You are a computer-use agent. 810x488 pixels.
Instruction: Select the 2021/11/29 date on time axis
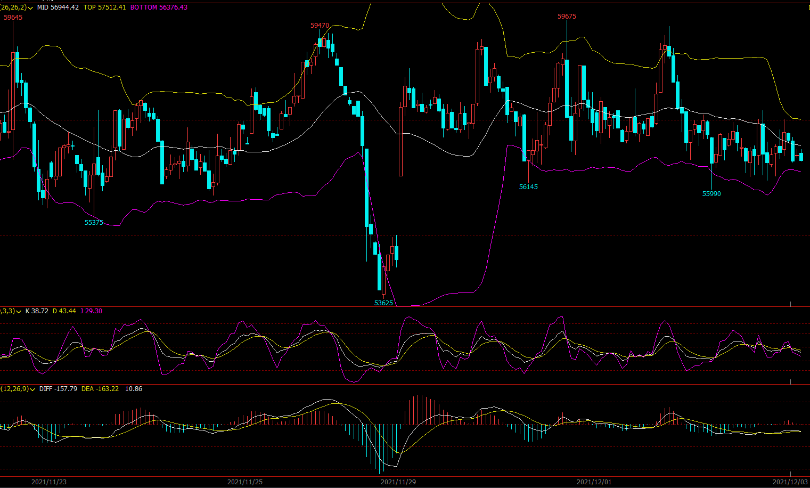coord(398,482)
